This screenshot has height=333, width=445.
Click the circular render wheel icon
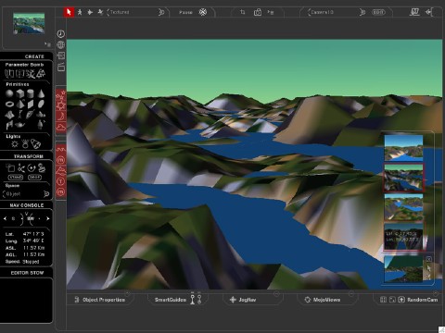click(x=203, y=12)
